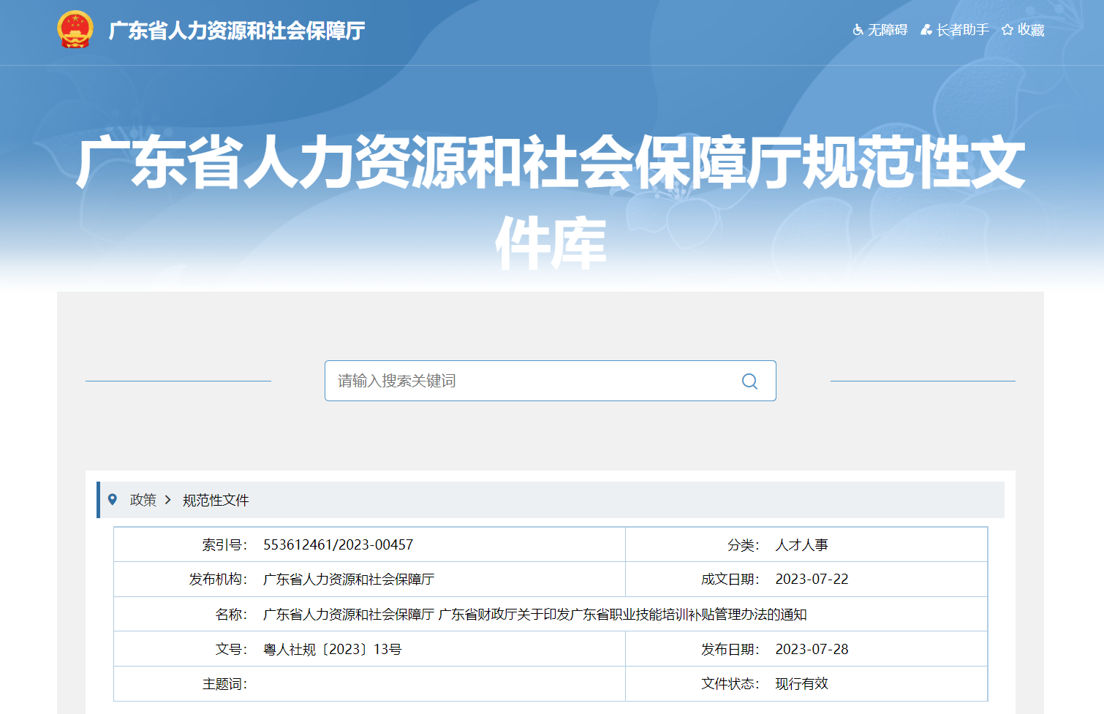Viewport: 1104px width, 714px height.
Task: Click breadcrumb chevron after 政策
Action: click(168, 500)
